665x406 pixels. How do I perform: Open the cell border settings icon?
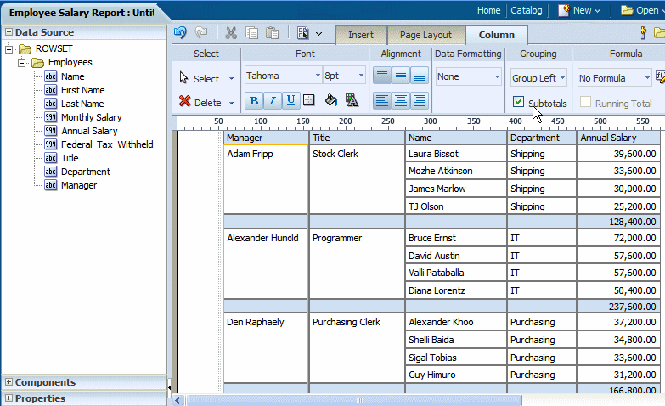pyautogui.click(x=309, y=100)
